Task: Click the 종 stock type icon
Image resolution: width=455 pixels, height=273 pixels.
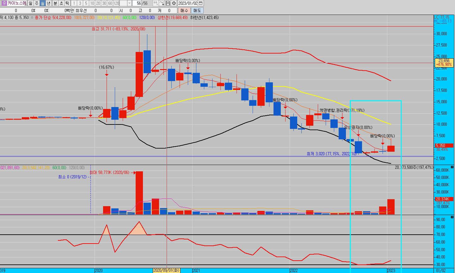Action: pos(4,3)
